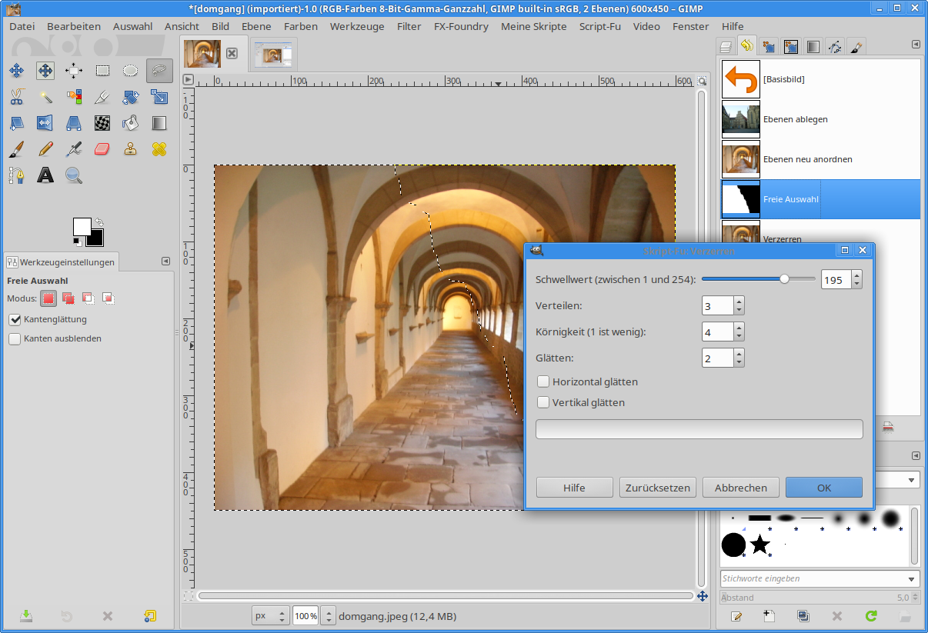Viewport: 928px width, 633px height.
Task: Pick the Scissors select tool
Action: 16,96
